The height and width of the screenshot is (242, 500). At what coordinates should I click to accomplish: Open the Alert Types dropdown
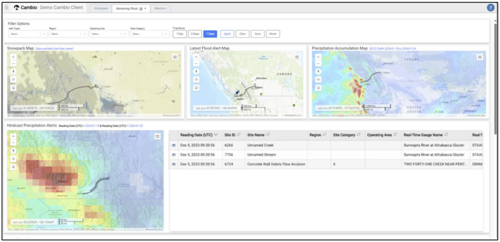coord(28,34)
